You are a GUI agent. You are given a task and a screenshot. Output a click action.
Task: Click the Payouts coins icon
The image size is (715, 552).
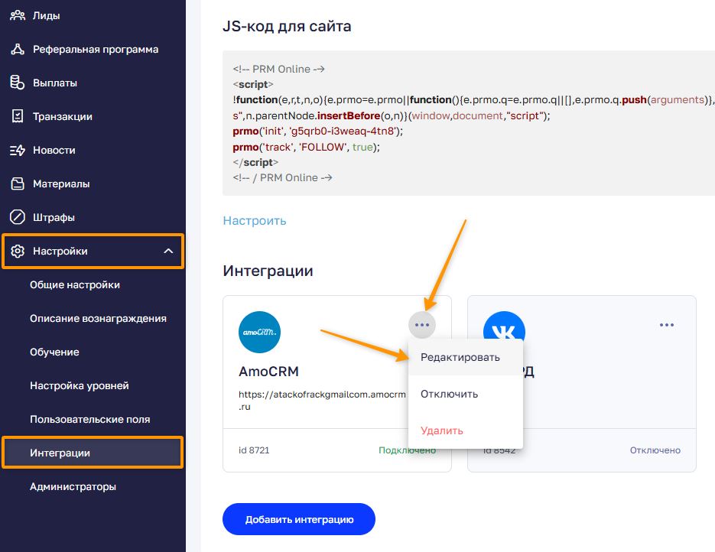17,83
